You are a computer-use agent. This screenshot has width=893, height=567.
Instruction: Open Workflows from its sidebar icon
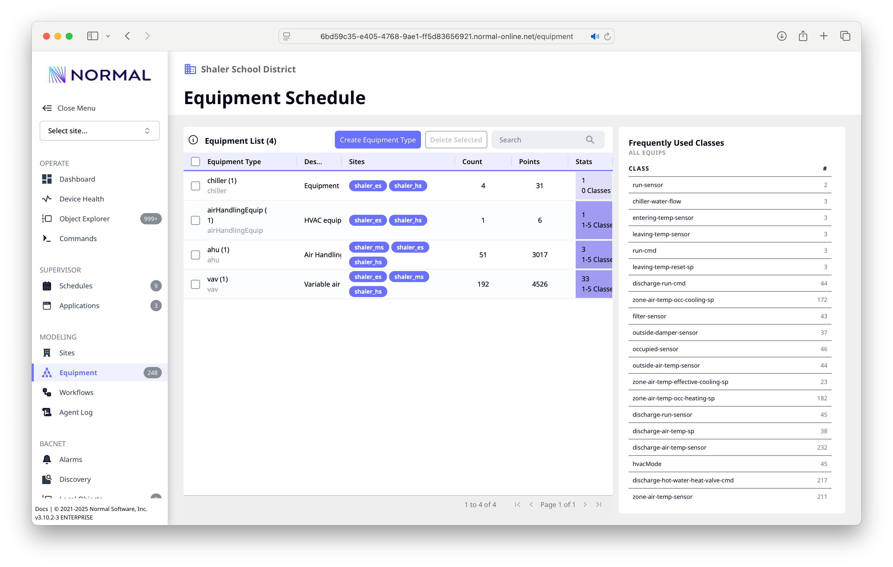pyautogui.click(x=47, y=392)
